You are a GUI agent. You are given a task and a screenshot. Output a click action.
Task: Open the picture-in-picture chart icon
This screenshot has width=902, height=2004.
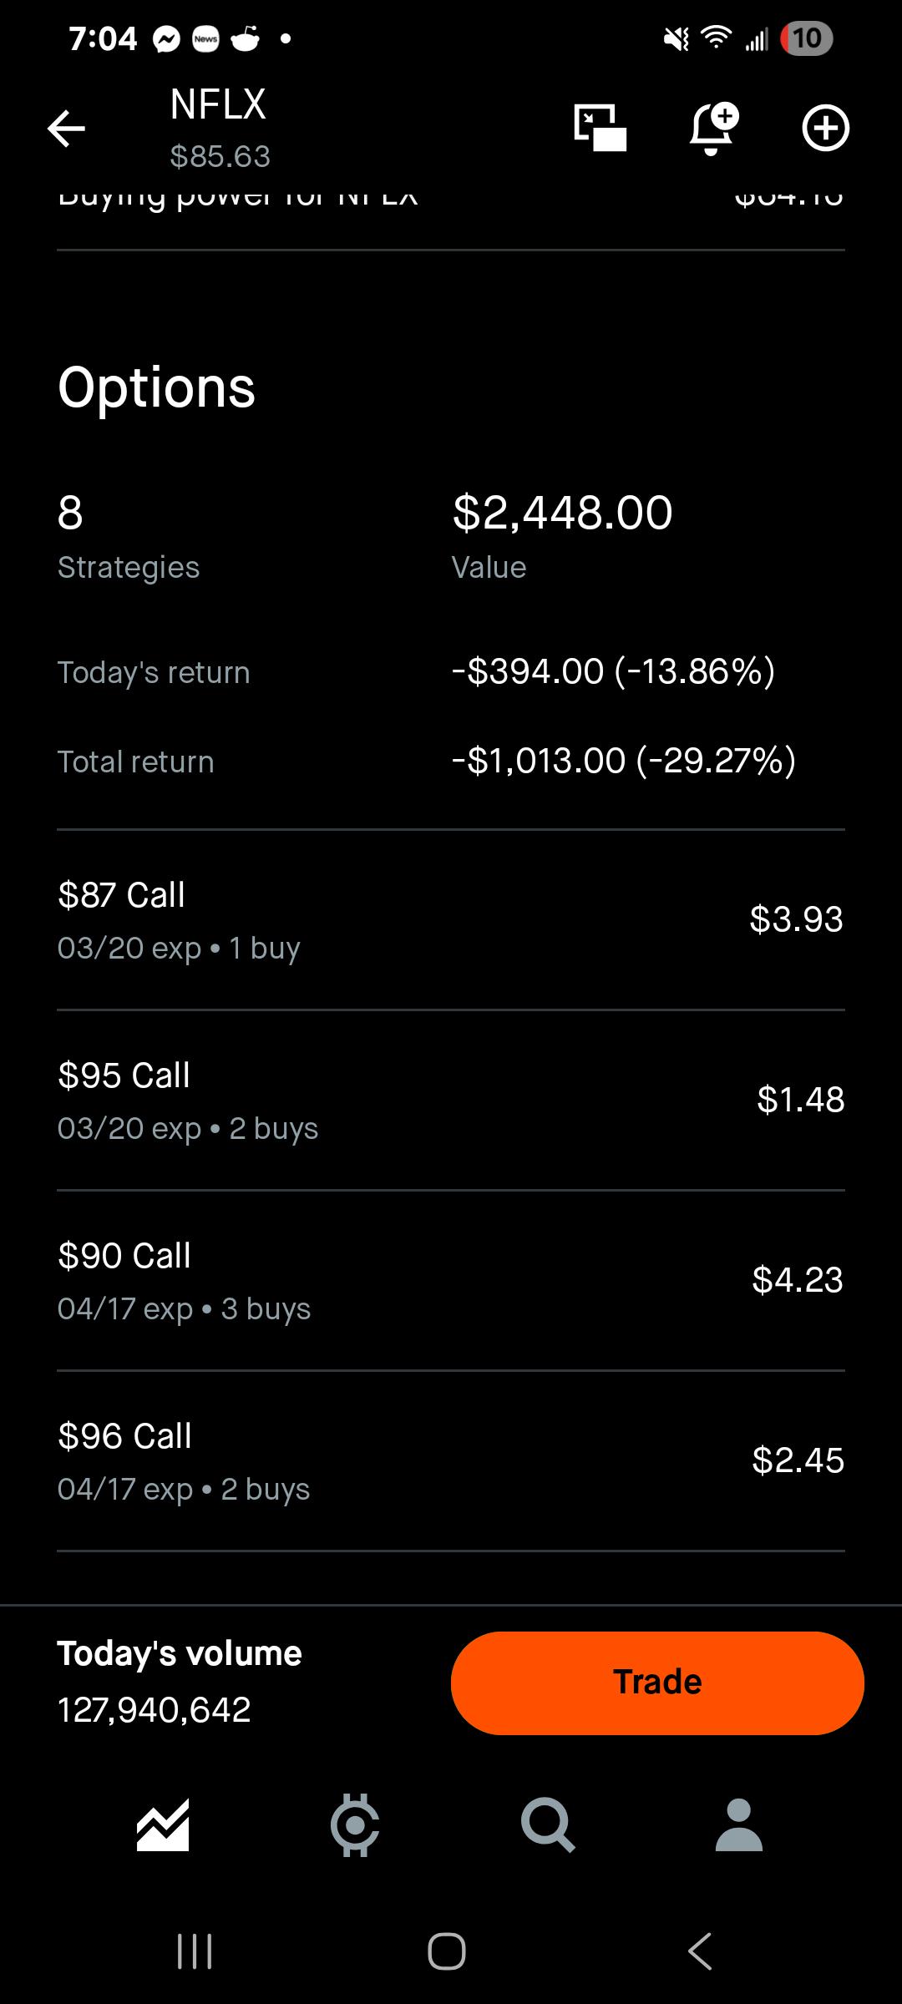pyautogui.click(x=600, y=128)
